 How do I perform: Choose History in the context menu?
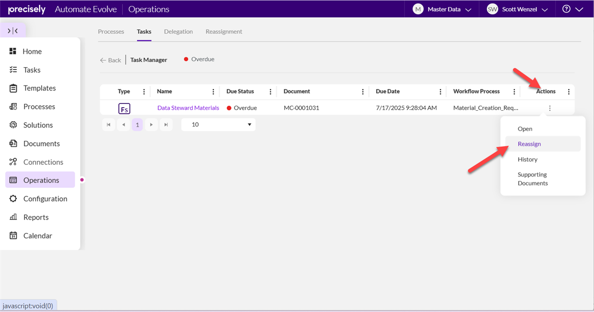527,159
